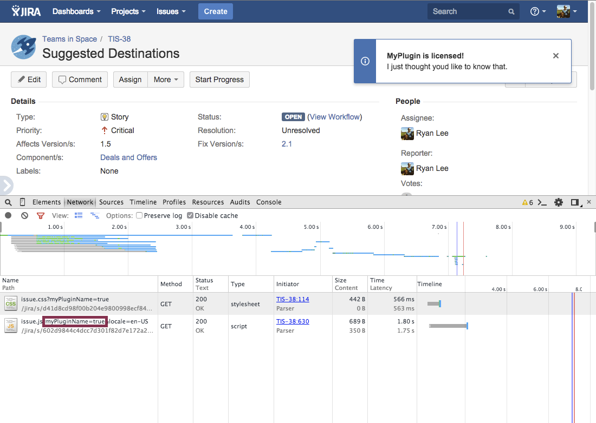Dismiss the MyPlugin is licensed notification
596x423 pixels.
(x=555, y=56)
